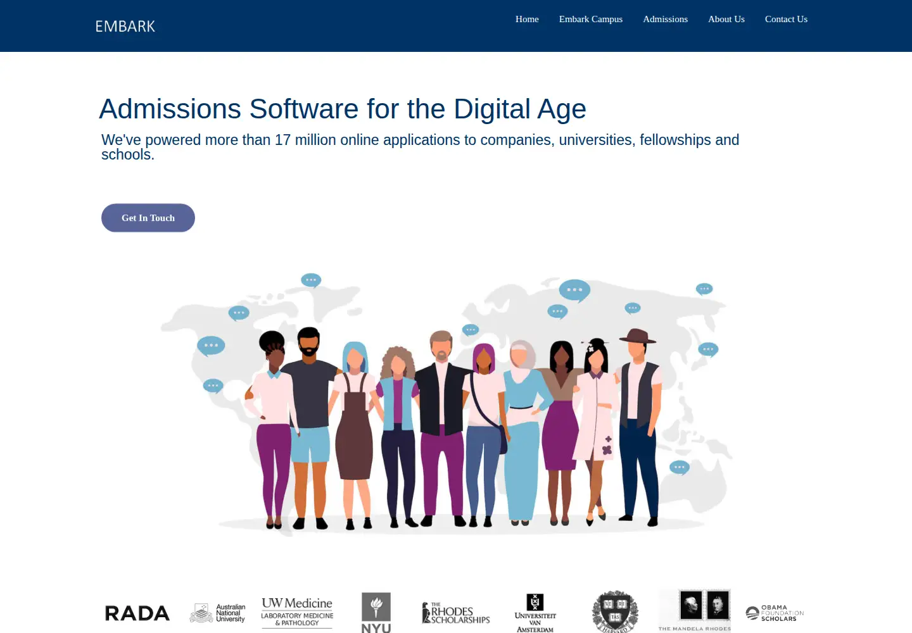Select the NYU torch logo
Screen dimensions: 912x633
376,612
